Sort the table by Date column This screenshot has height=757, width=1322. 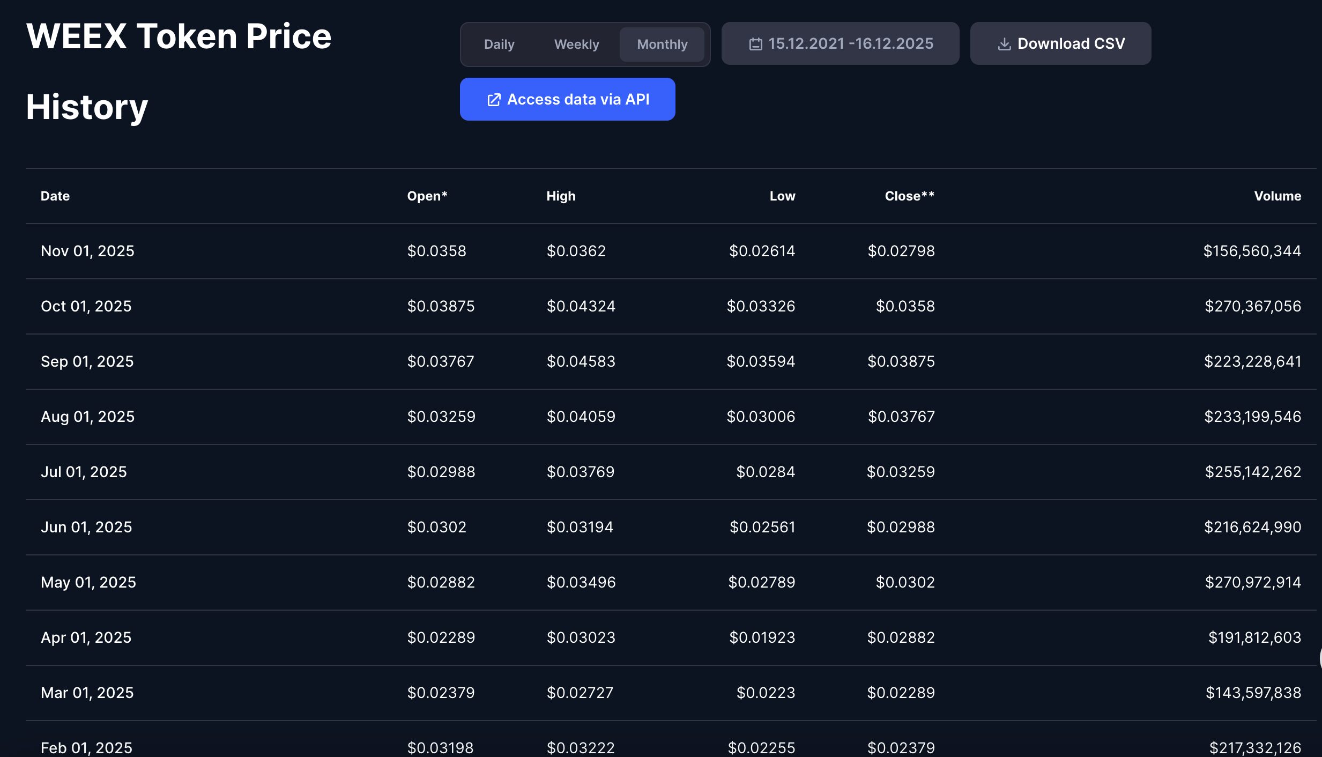(55, 196)
